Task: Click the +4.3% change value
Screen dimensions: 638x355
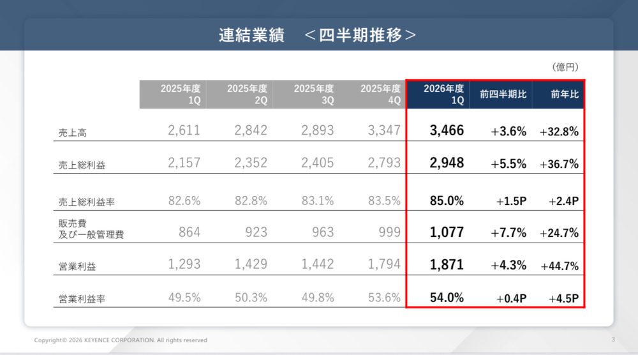Action: point(508,266)
